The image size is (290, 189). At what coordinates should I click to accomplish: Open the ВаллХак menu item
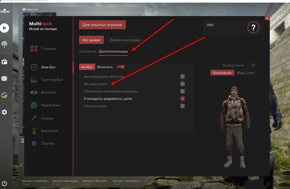click(49, 92)
